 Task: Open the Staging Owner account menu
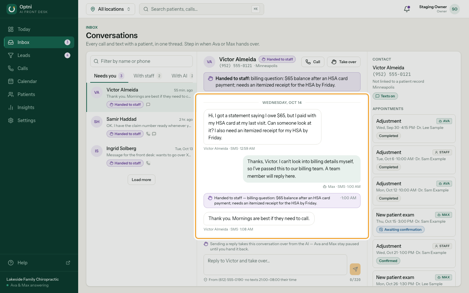click(x=439, y=9)
